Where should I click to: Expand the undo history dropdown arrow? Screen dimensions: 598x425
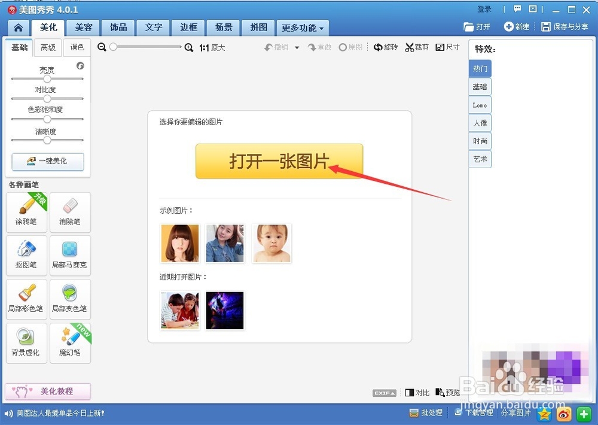coord(297,47)
